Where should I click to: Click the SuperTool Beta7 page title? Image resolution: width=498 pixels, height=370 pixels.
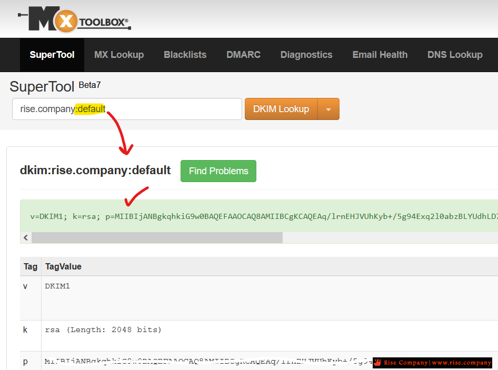pos(55,86)
